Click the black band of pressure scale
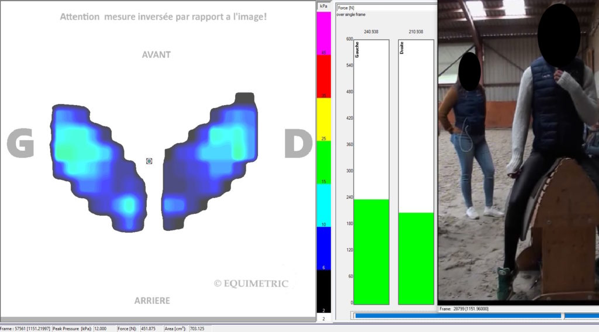The width and height of the screenshot is (599, 332). click(x=324, y=290)
